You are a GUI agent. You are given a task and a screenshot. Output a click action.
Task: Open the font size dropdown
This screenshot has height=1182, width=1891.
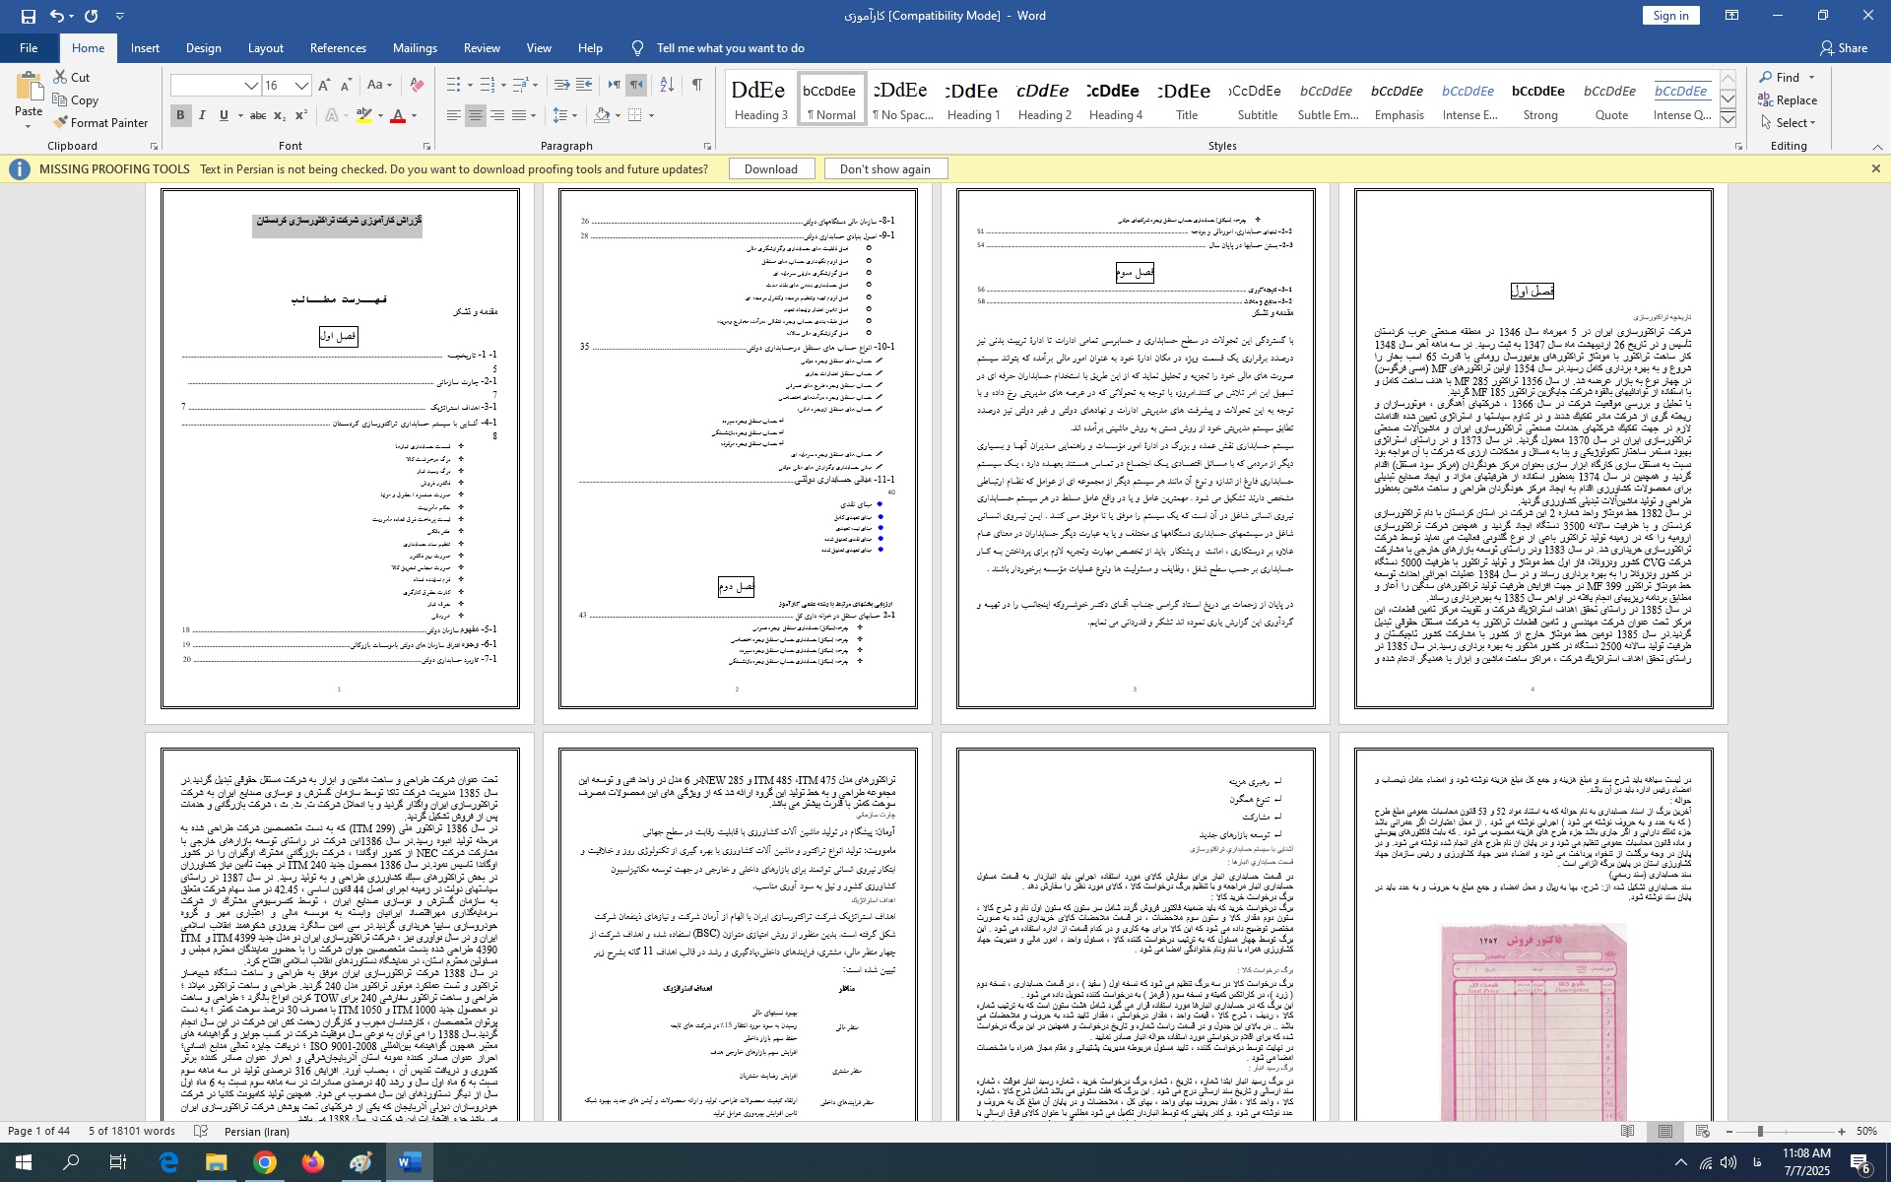(x=302, y=86)
